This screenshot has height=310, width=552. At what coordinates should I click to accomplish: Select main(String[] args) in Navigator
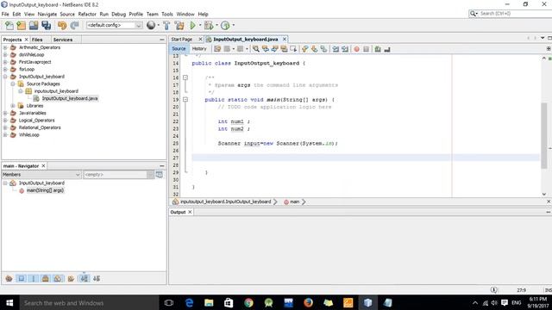point(45,190)
